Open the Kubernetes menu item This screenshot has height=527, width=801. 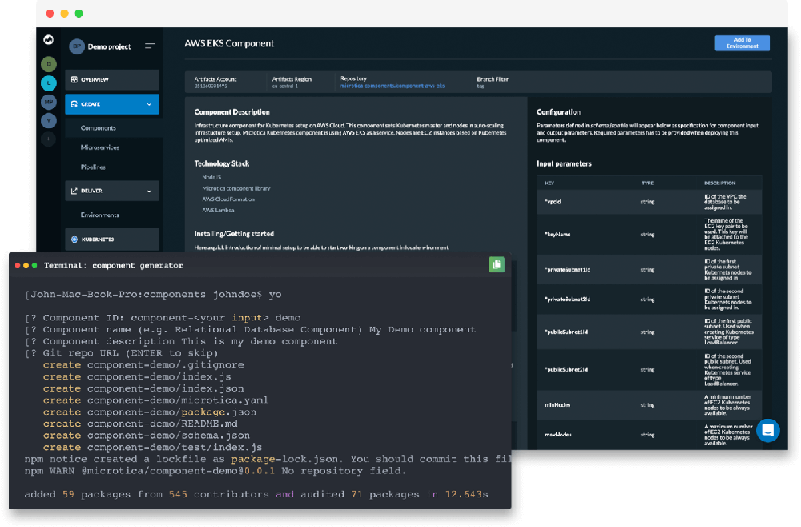point(112,239)
